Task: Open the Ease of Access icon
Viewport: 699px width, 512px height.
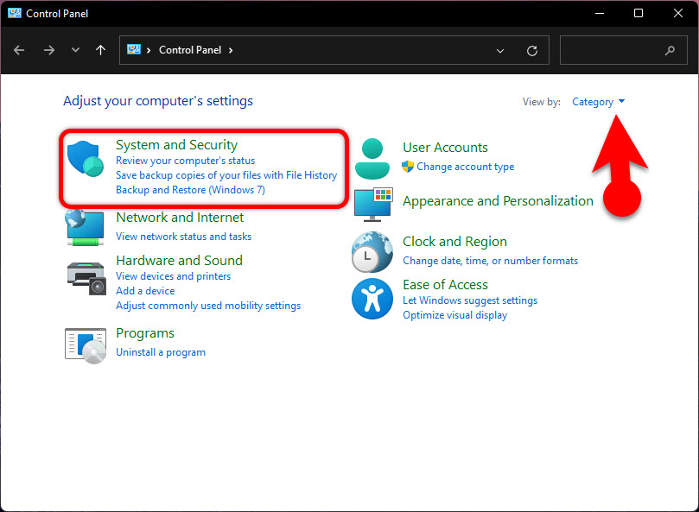Action: [372, 300]
